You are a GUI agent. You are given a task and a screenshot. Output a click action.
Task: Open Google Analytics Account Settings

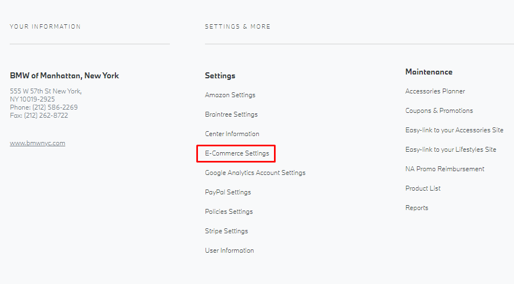[x=255, y=173]
